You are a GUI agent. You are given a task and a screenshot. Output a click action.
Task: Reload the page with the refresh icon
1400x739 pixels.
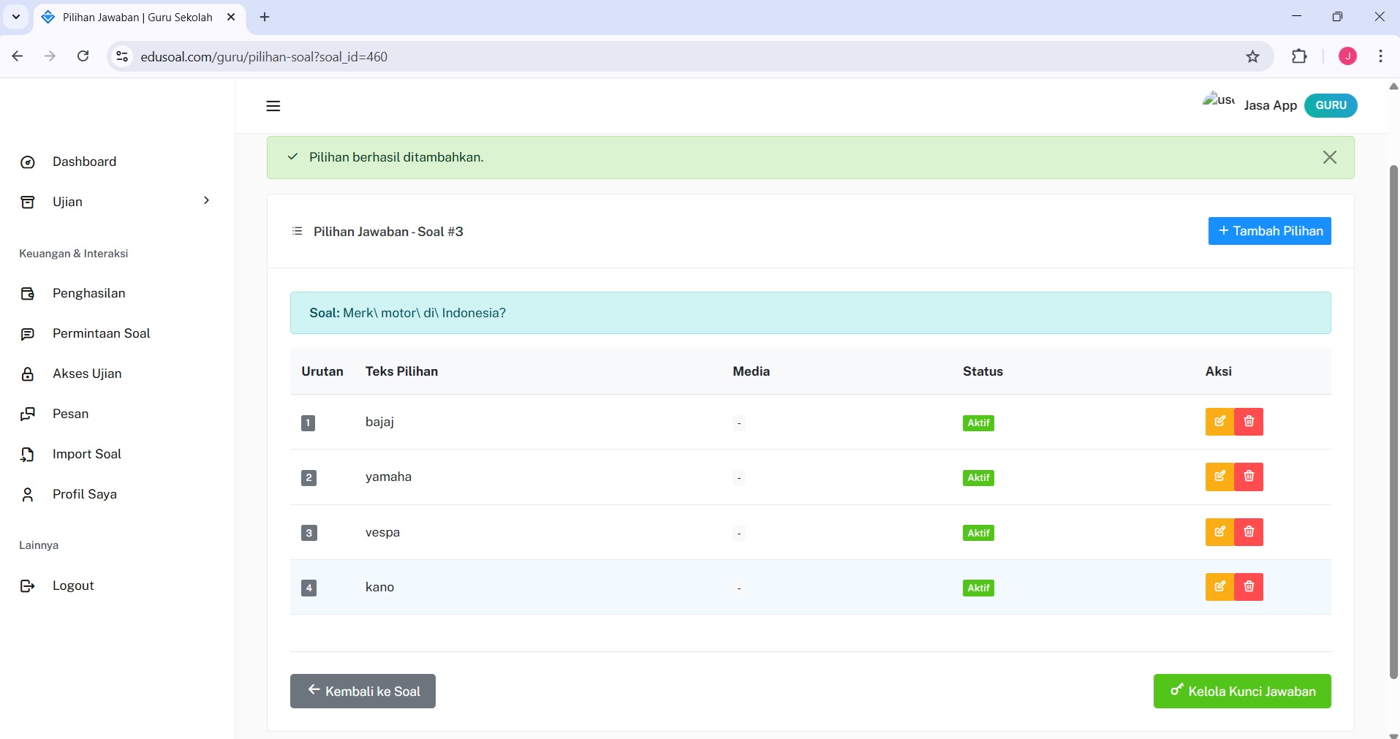83,56
